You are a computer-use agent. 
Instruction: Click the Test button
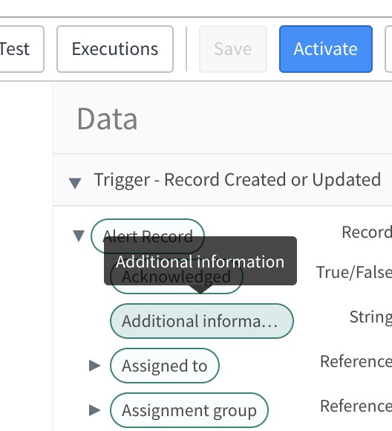(22, 49)
